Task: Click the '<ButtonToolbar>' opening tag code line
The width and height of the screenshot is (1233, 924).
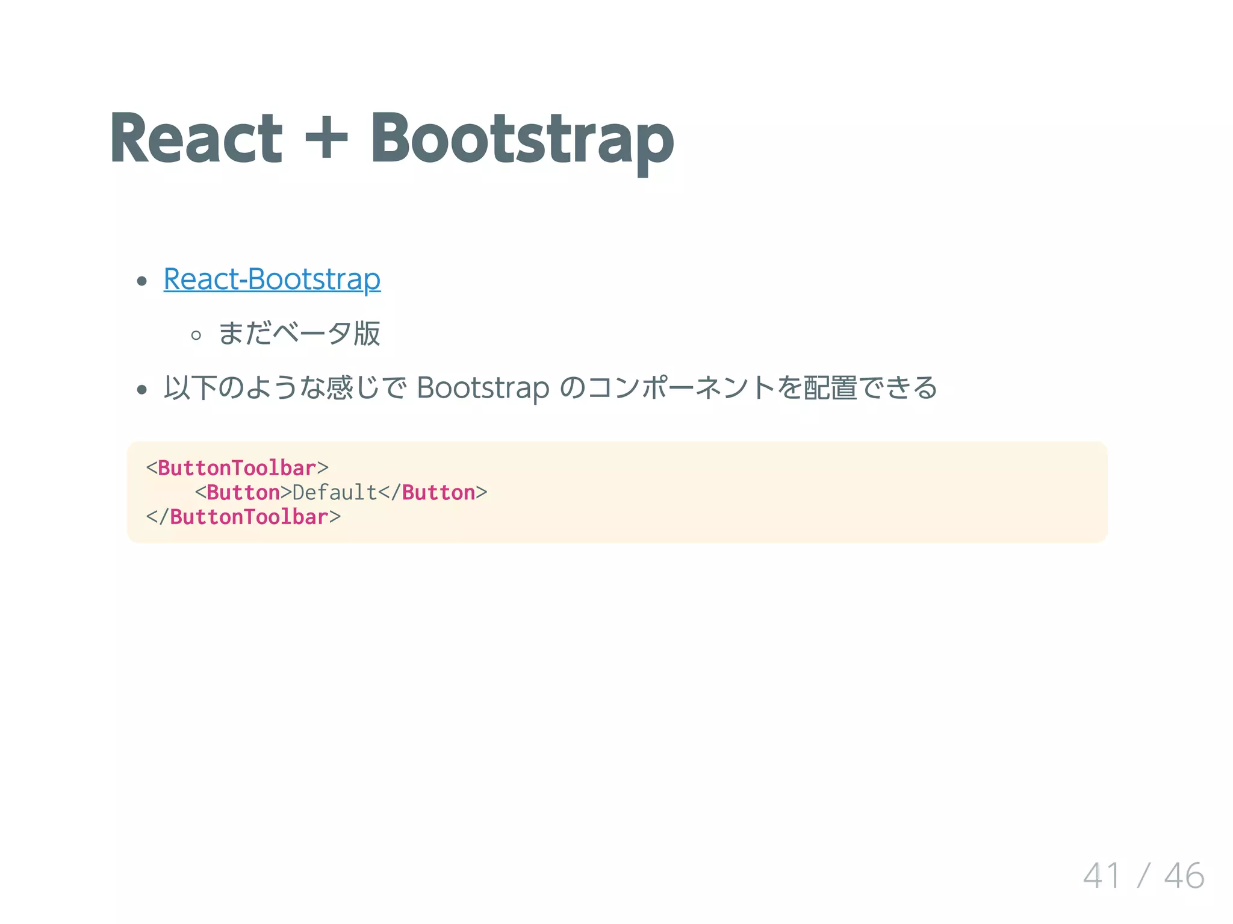Action: 237,468
